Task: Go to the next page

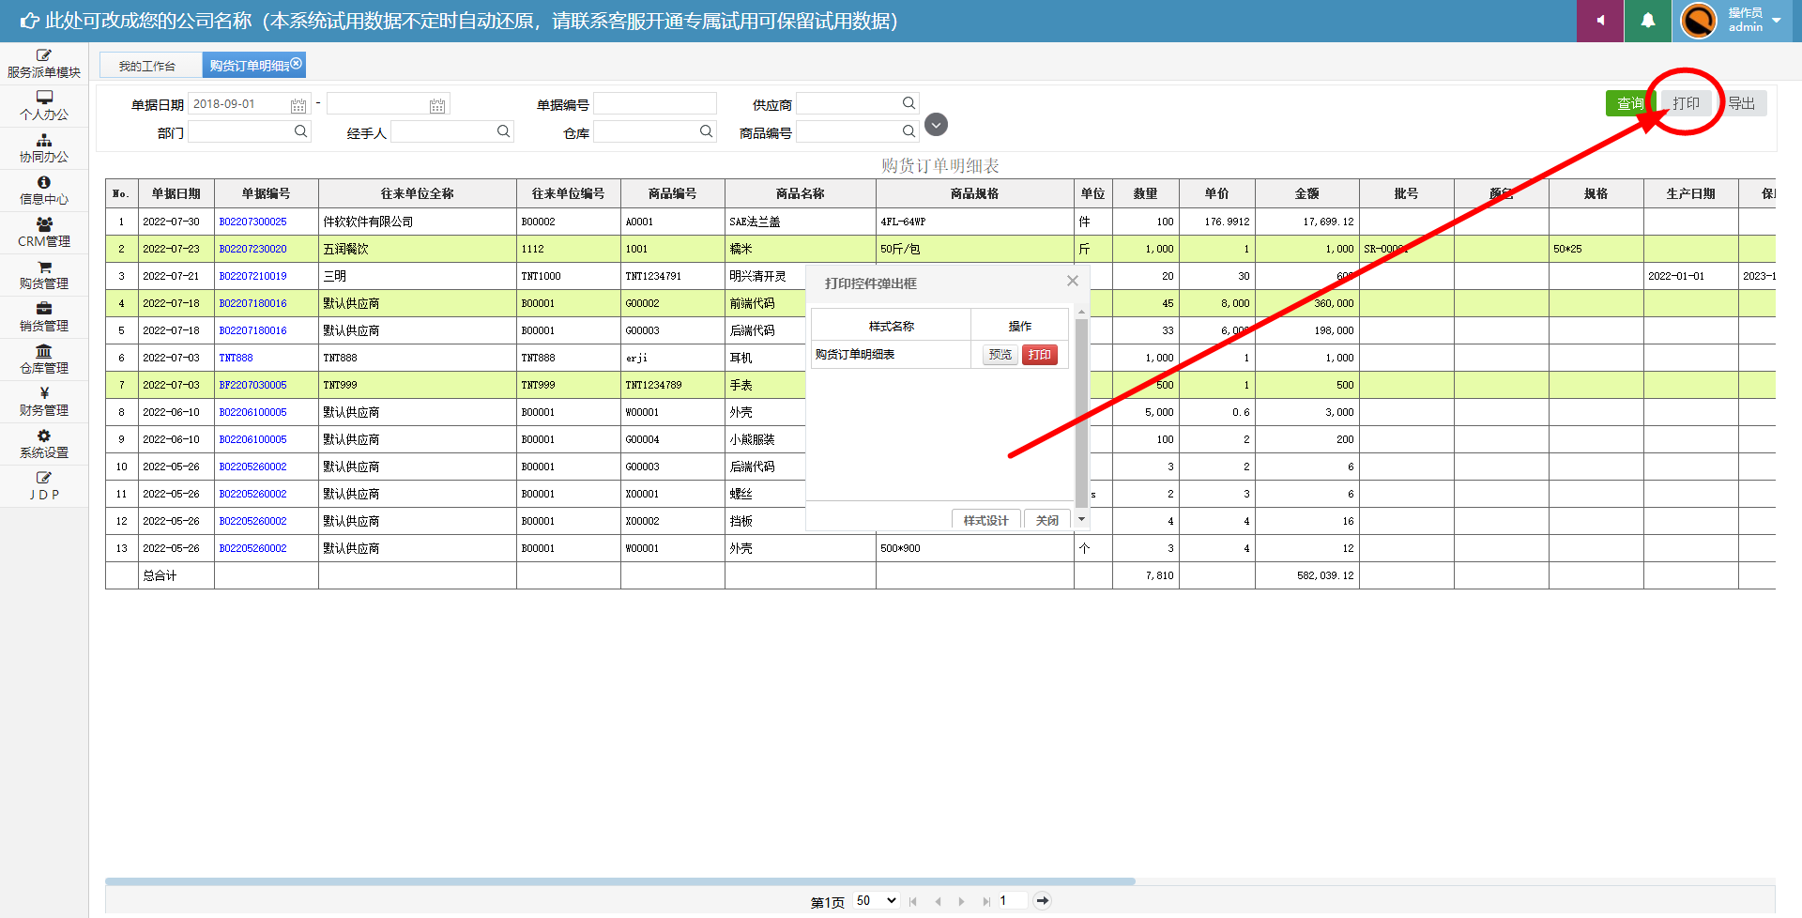Action: click(961, 901)
